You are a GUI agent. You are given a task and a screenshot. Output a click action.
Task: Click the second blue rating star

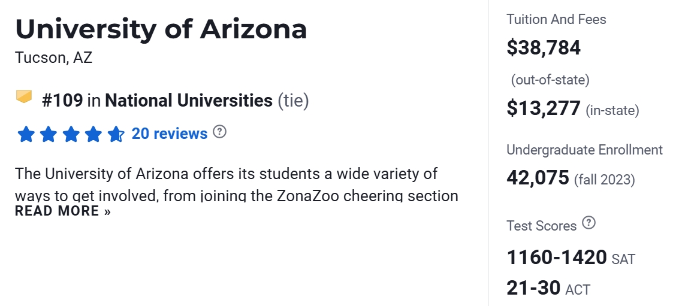(x=48, y=134)
